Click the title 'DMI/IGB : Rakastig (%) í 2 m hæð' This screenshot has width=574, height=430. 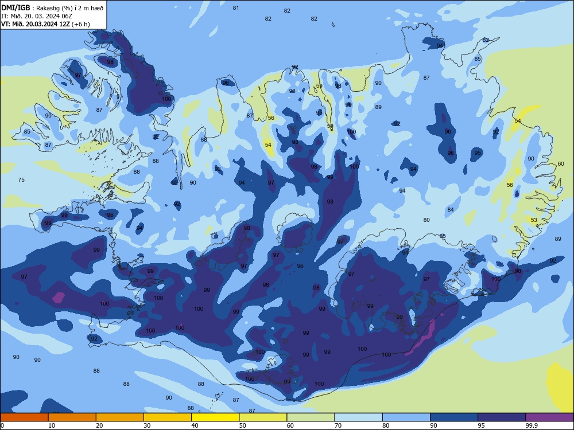pyautogui.click(x=52, y=7)
